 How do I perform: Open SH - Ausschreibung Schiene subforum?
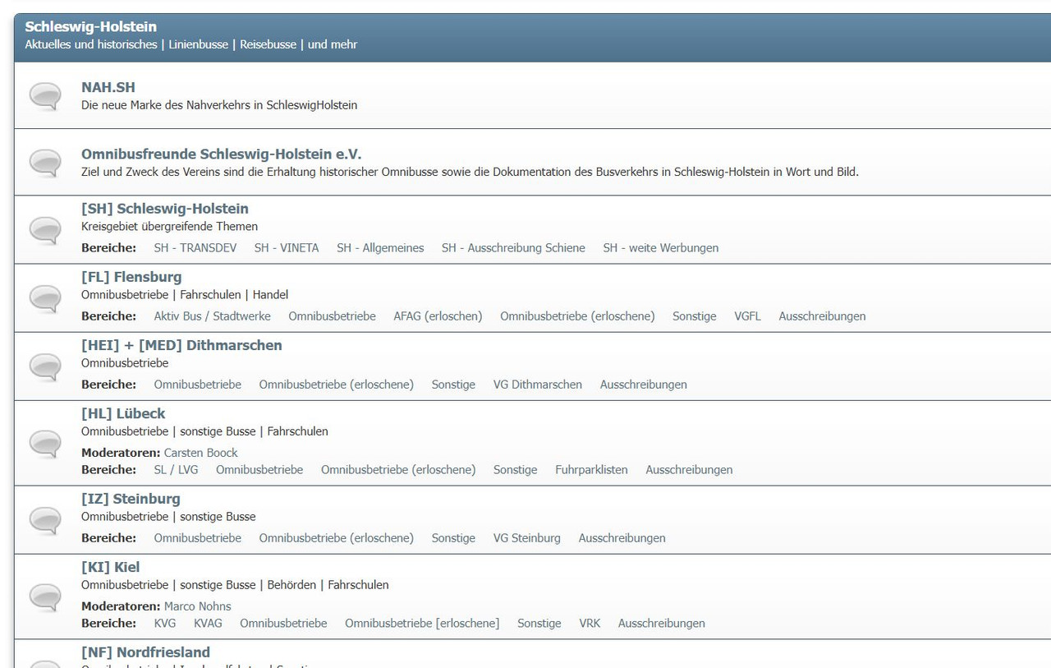pyautogui.click(x=513, y=247)
